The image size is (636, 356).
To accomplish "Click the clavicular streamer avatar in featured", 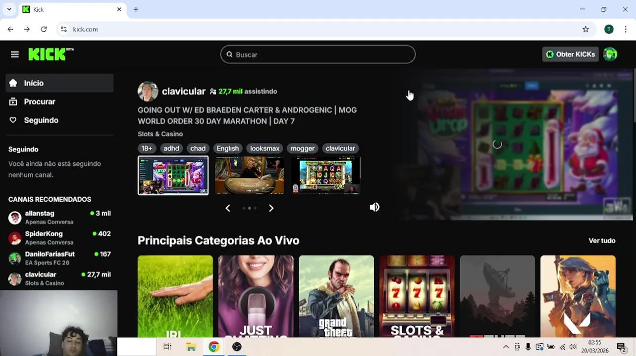I will (148, 91).
